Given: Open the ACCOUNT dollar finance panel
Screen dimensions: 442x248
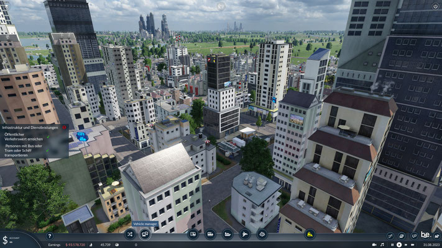Looking at the screenshot, I should click(x=11, y=240).
